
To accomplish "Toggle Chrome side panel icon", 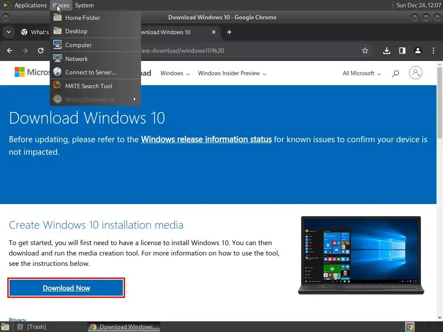I will point(402,51).
